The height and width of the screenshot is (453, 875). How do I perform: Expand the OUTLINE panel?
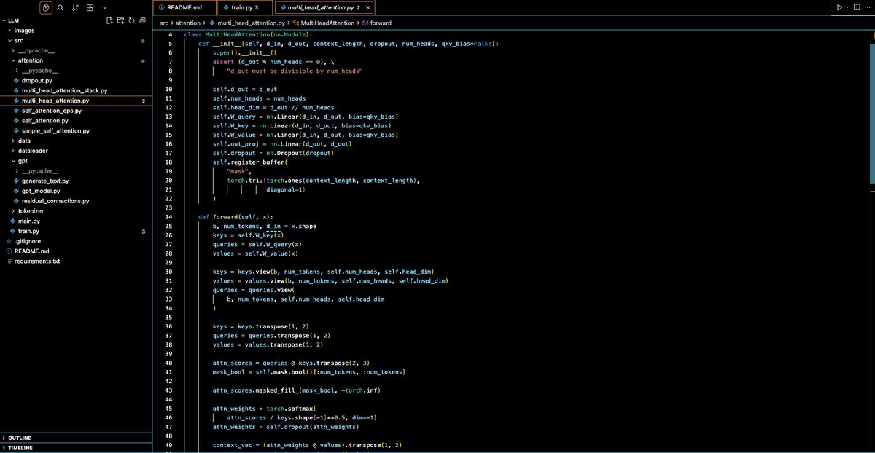click(76, 438)
